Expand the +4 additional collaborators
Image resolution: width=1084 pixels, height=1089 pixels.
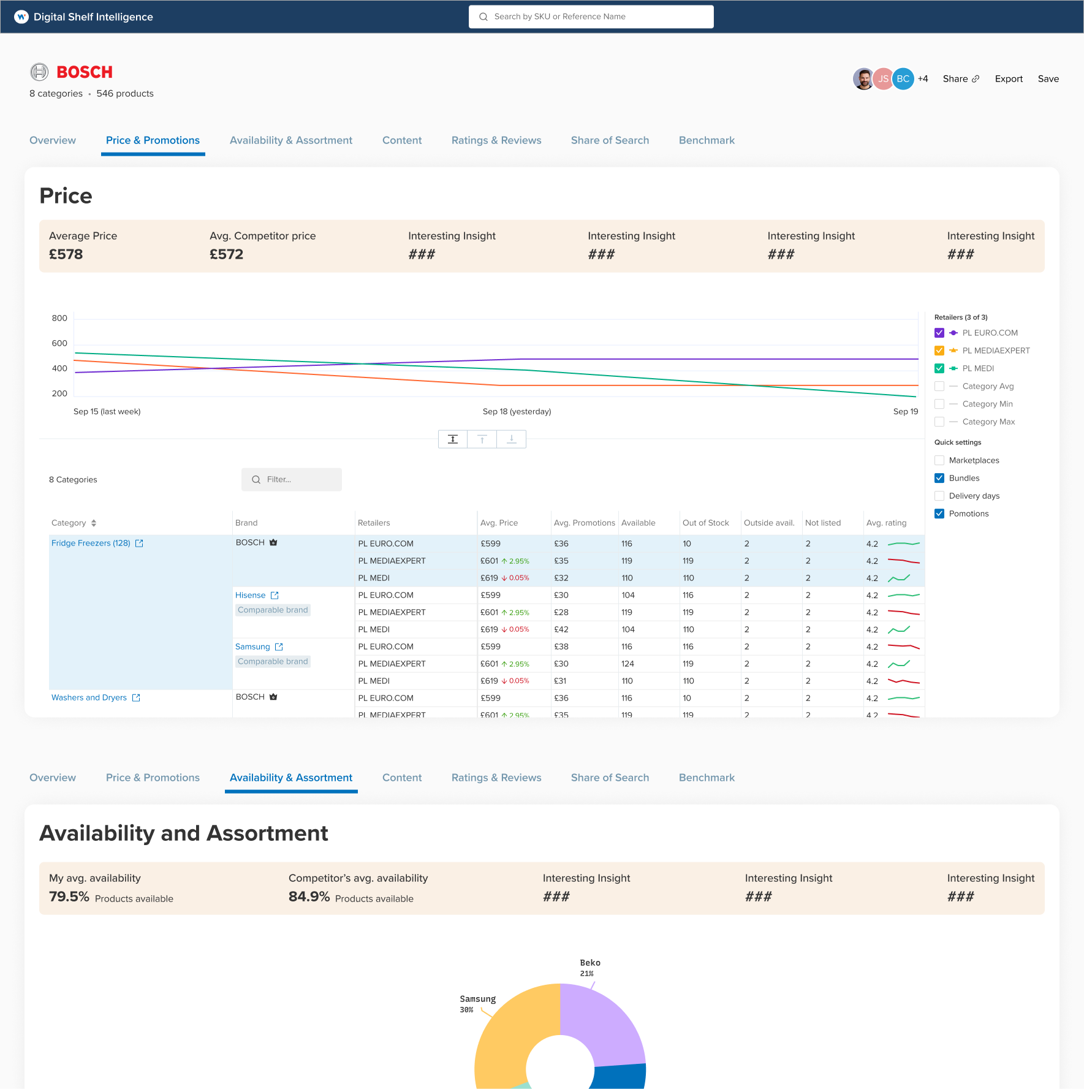point(923,79)
